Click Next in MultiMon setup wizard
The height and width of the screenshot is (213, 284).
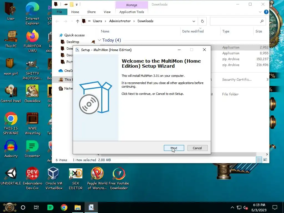(174, 148)
